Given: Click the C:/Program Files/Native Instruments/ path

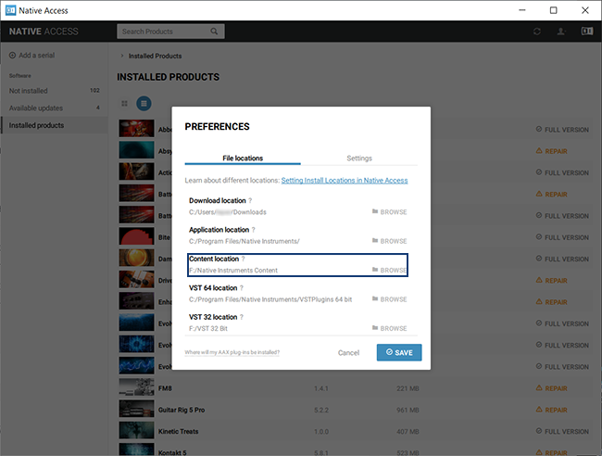Looking at the screenshot, I should click(245, 241).
